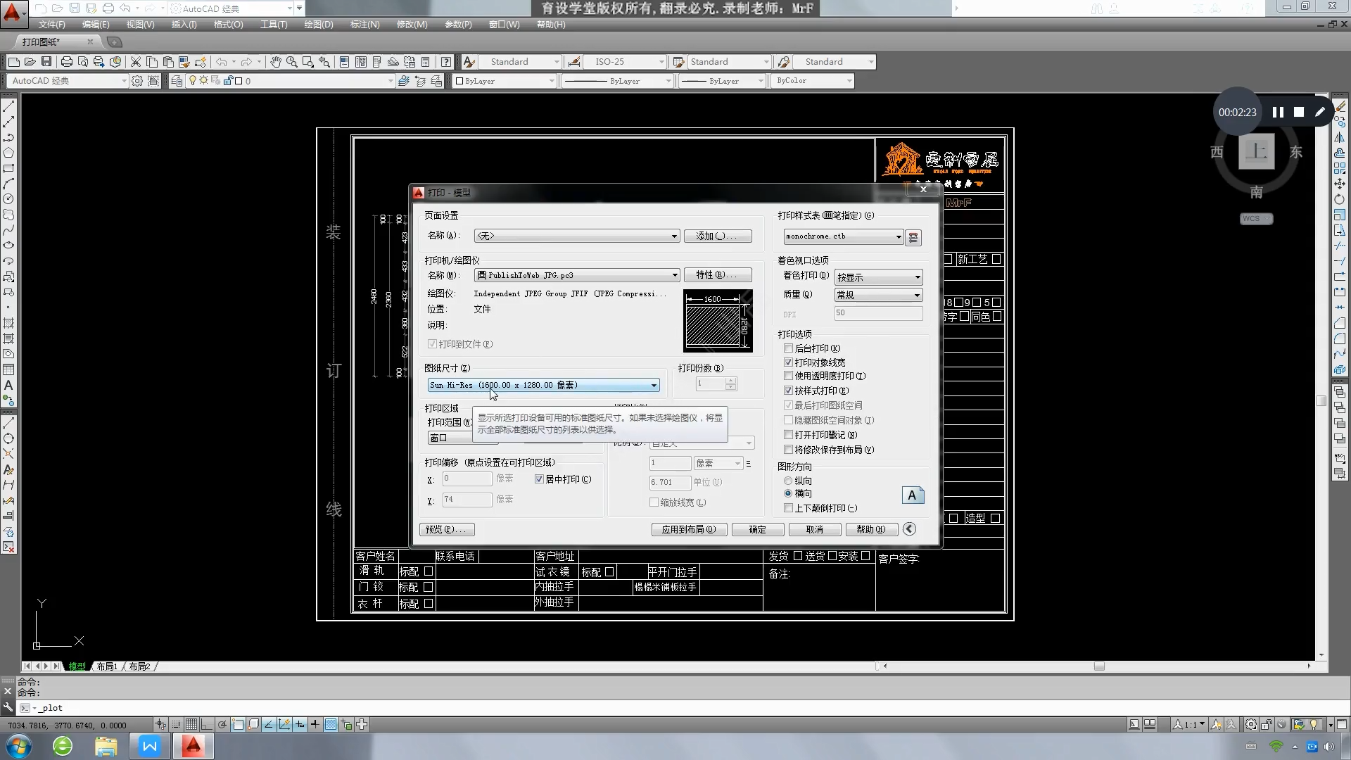This screenshot has width=1351, height=760.
Task: Open the 着色打印 按显示 dropdown
Action: pyautogui.click(x=878, y=277)
